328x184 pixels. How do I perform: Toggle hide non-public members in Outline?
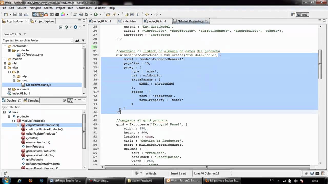65,100
